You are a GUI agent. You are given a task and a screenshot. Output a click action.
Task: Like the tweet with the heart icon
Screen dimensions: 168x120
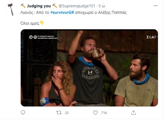[96, 112]
